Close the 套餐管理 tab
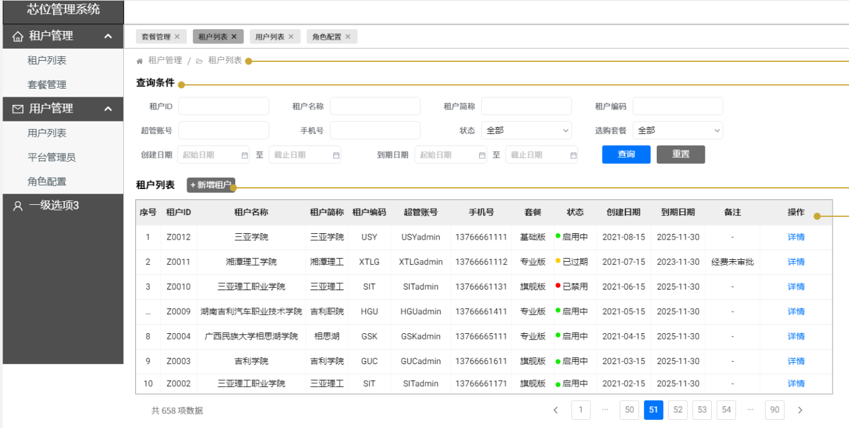This screenshot has width=849, height=428. point(177,37)
